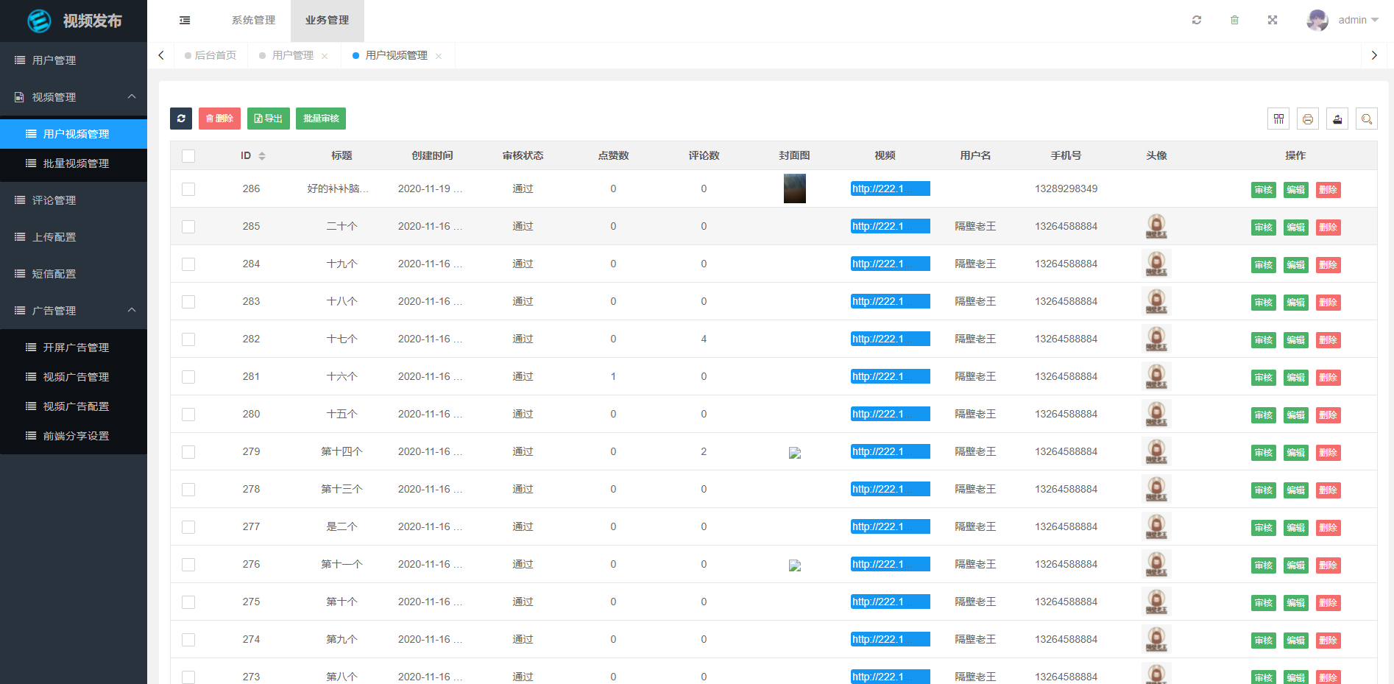
Task: Switch to the 系统管理 menu
Action: 252,21
